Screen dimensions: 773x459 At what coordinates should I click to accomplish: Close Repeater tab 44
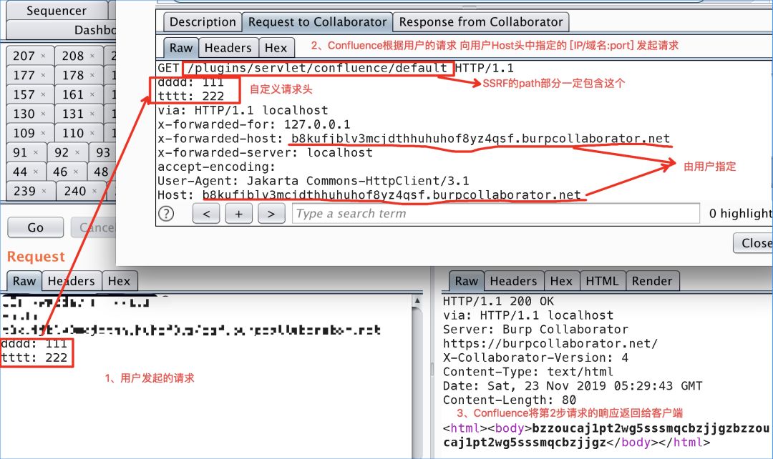(x=36, y=172)
